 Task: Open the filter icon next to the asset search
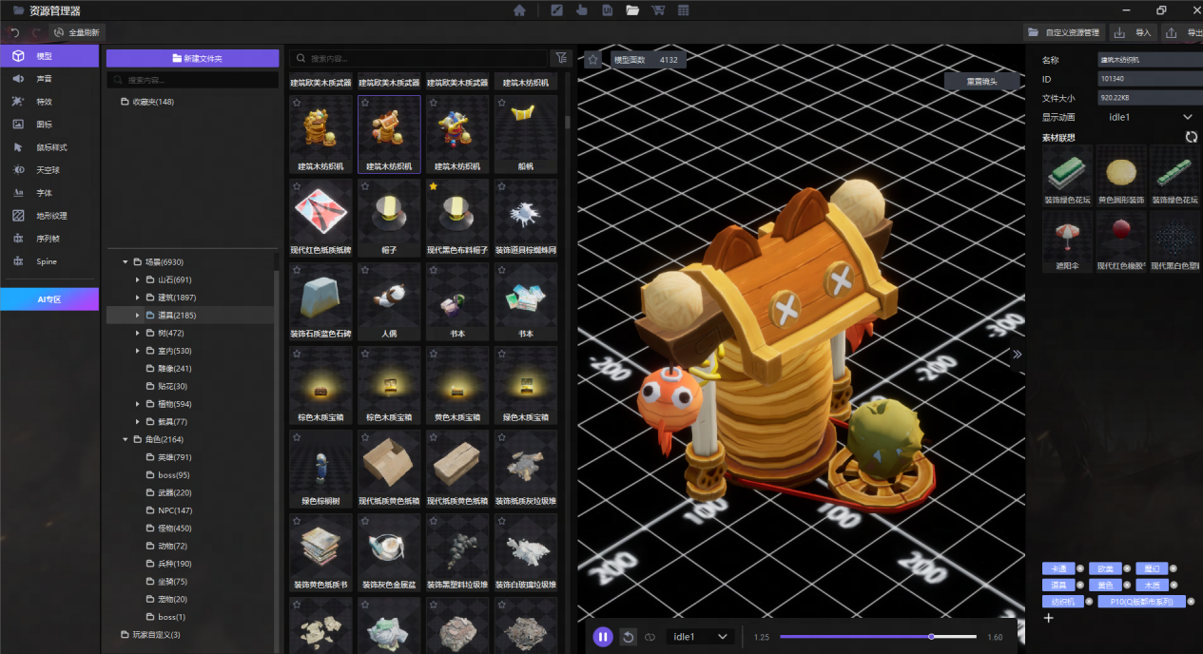(x=561, y=58)
